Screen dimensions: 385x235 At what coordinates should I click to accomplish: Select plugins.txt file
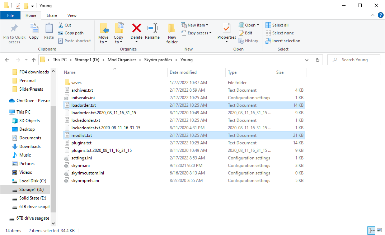pyautogui.click(x=81, y=143)
